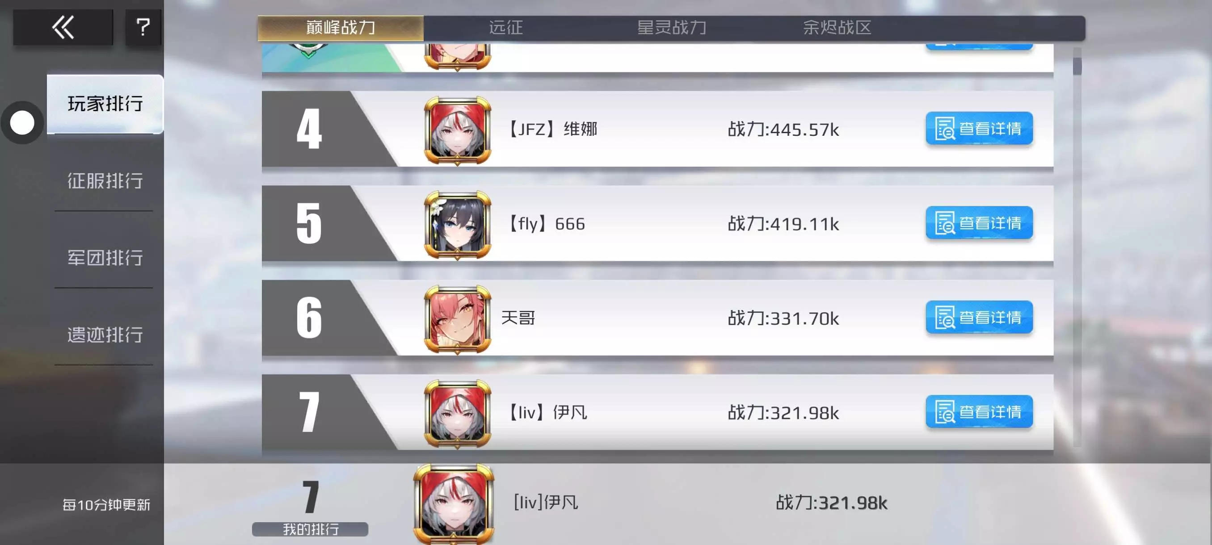Open 军团排行 in the sidebar

(x=105, y=258)
